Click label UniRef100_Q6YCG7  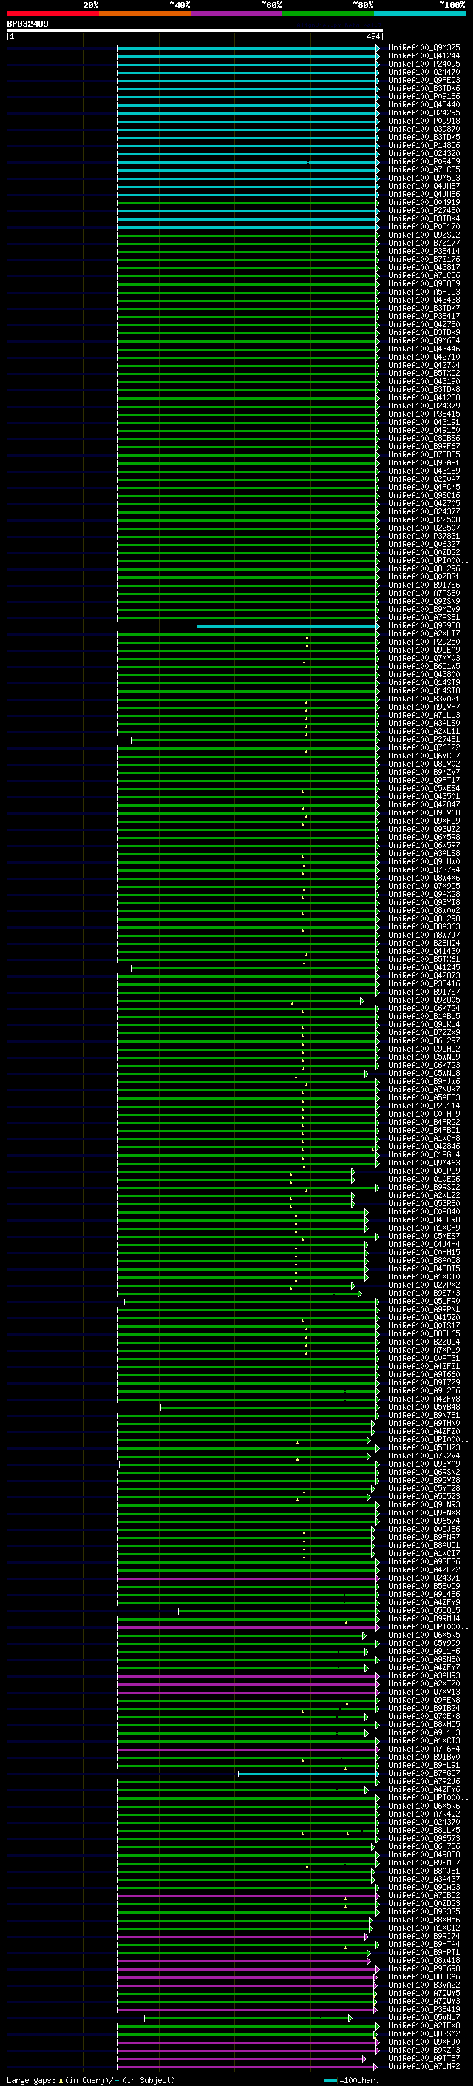pyautogui.click(x=424, y=756)
